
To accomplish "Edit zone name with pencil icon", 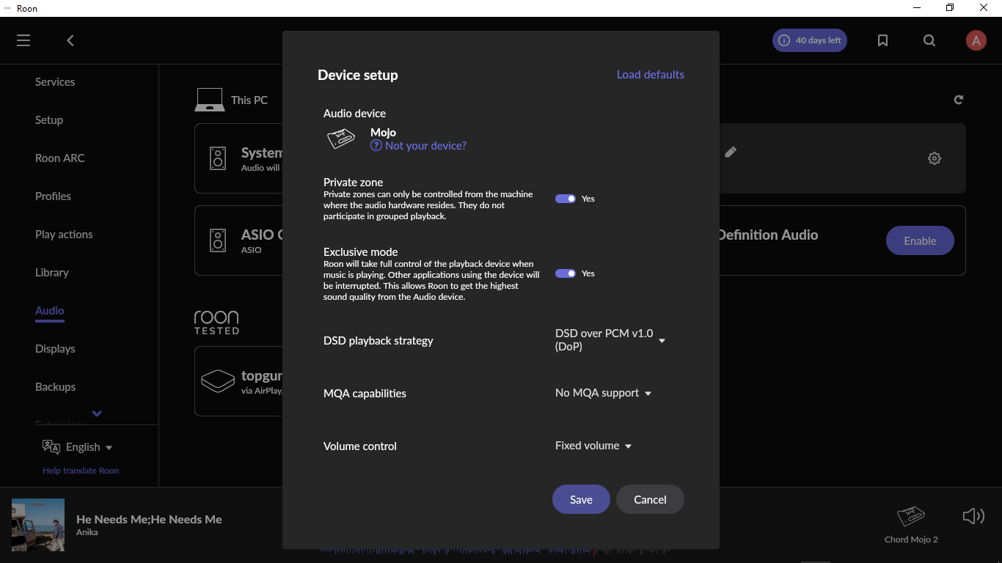I will click(x=731, y=152).
